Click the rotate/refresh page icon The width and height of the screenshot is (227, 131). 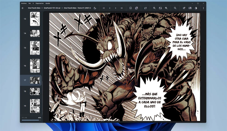point(145,8)
